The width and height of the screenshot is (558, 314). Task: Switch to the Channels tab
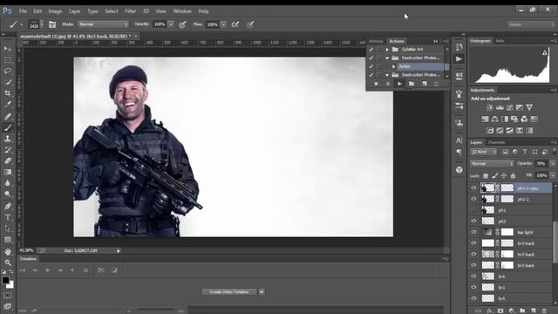click(496, 142)
